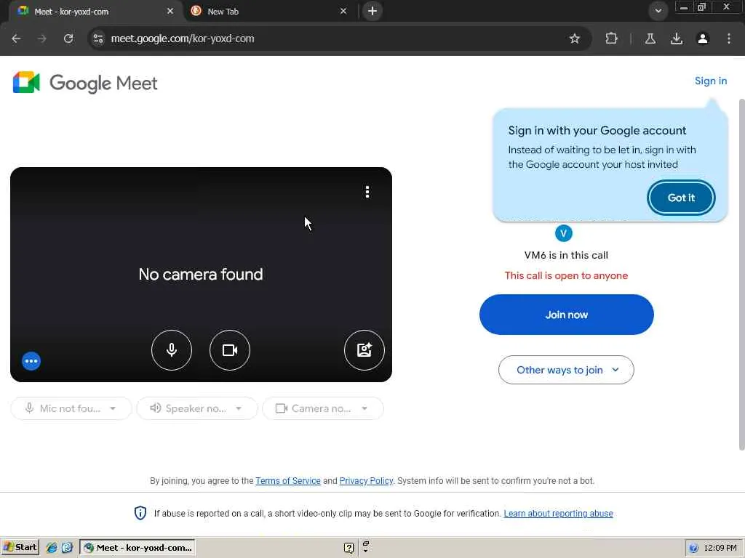Toggle the camera button in video preview
Viewport: 745px width, 558px height.
coord(230,350)
